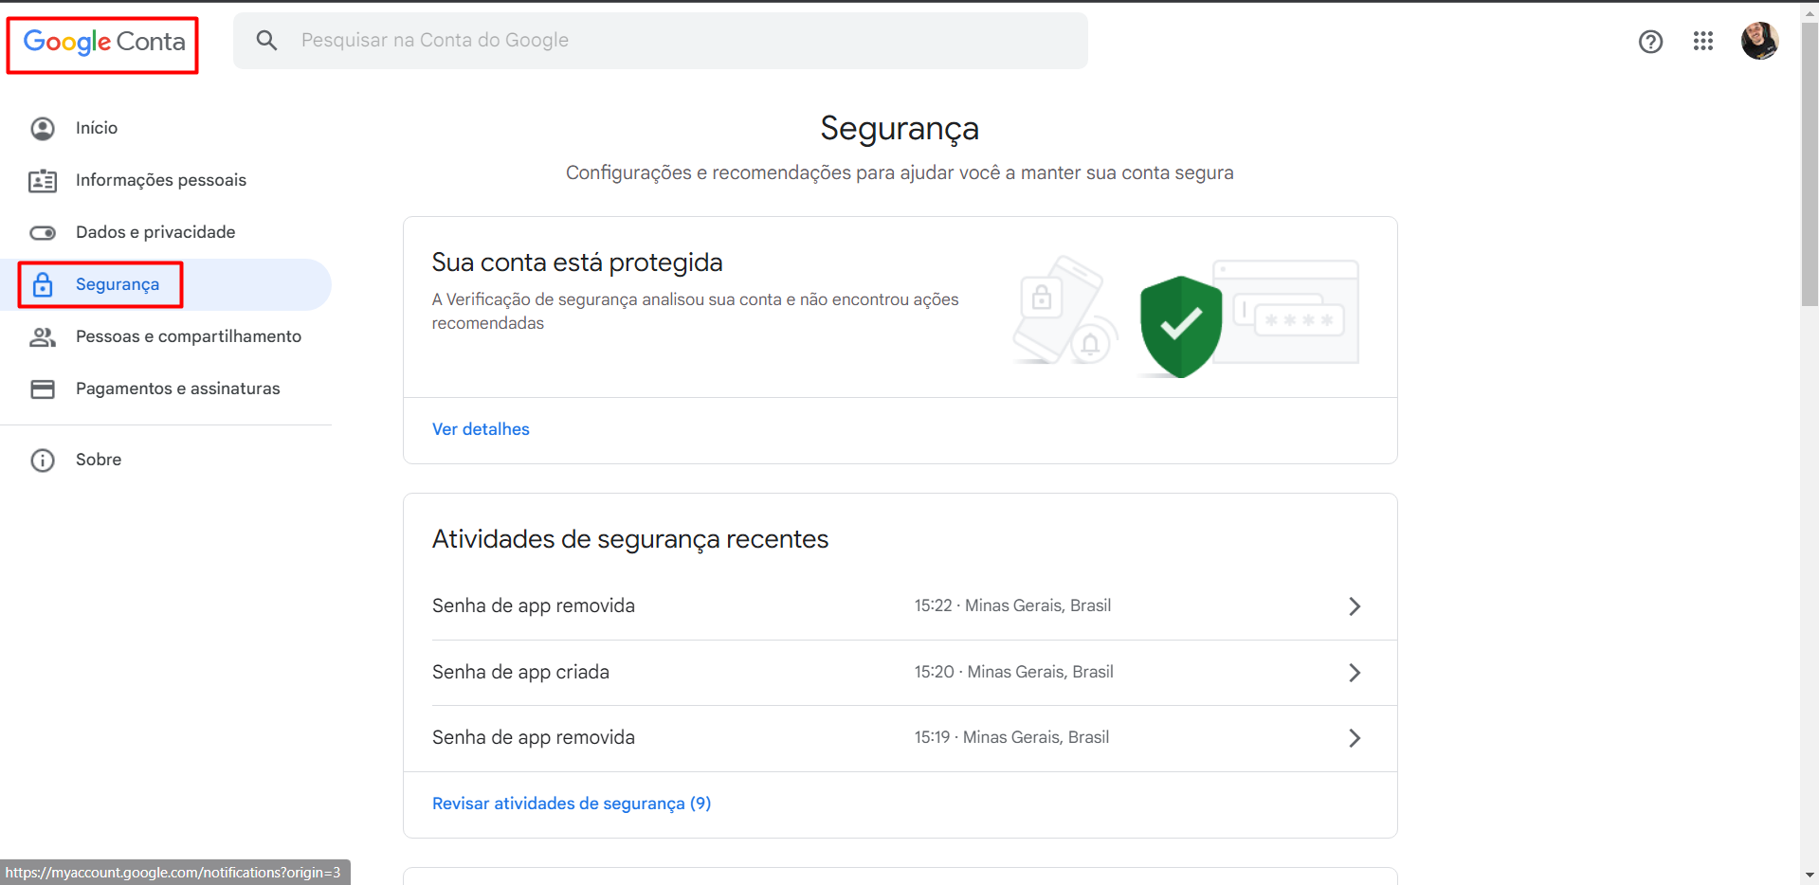Click the Dados e privacidade toggle icon
The image size is (1819, 885).
pos(43,232)
